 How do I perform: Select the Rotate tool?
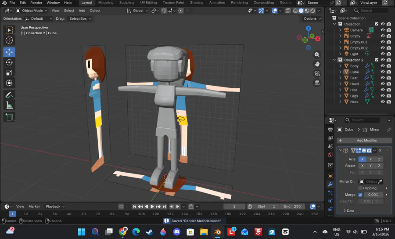point(9,62)
